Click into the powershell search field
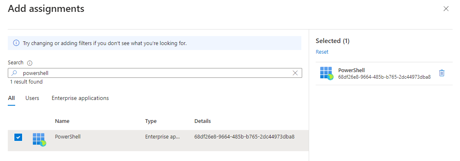460x161 pixels. click(x=155, y=73)
